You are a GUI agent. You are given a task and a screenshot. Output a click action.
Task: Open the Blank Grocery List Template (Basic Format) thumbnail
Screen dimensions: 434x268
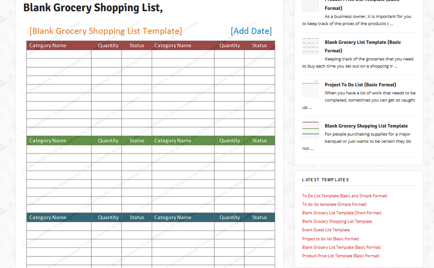tap(311, 47)
